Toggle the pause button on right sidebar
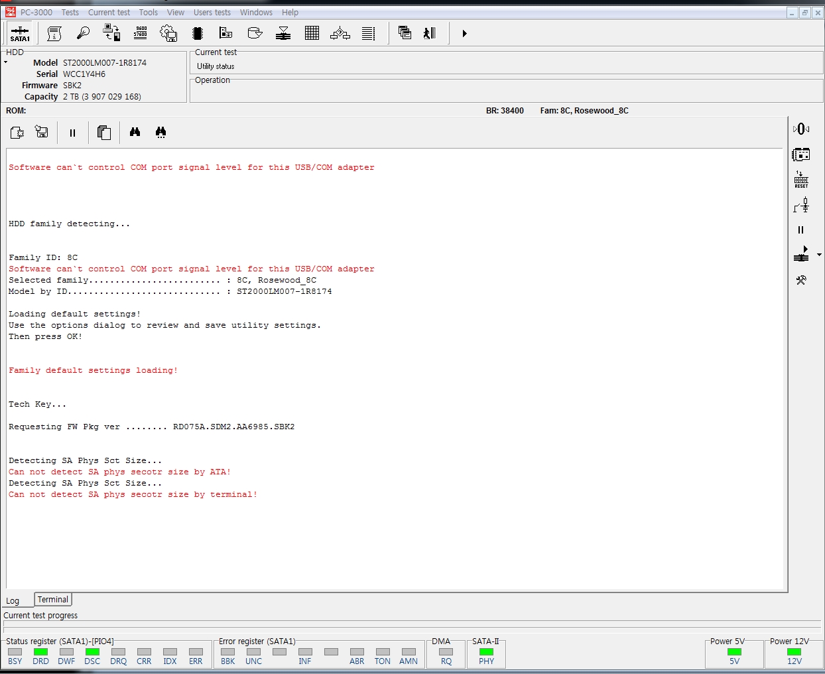This screenshot has height=674, width=825. (800, 230)
